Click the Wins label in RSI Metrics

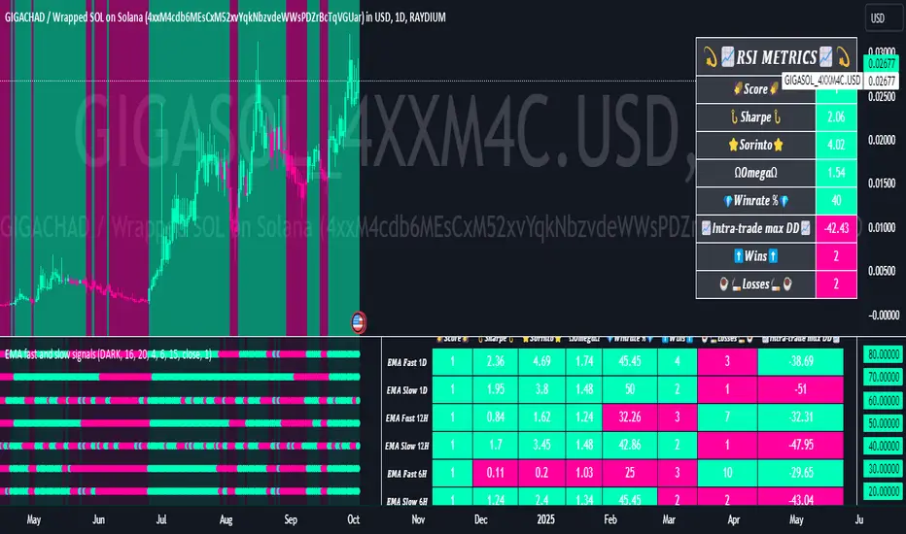[755, 255]
